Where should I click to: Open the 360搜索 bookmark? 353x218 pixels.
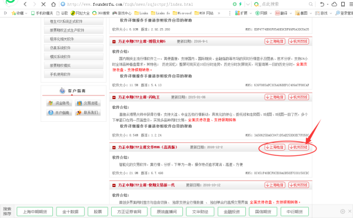coord(101,13)
